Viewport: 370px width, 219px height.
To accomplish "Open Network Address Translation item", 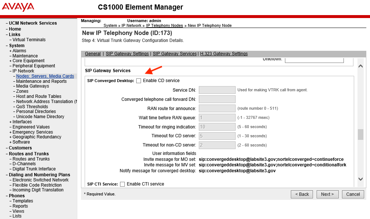I will [46, 102].
